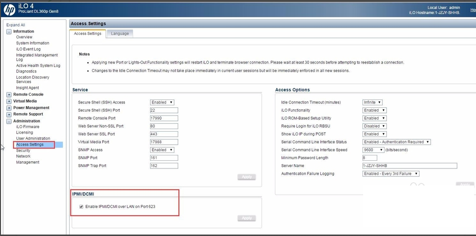Click the HP logo icon
This screenshot has width=476, height=236.
(x=9, y=9)
